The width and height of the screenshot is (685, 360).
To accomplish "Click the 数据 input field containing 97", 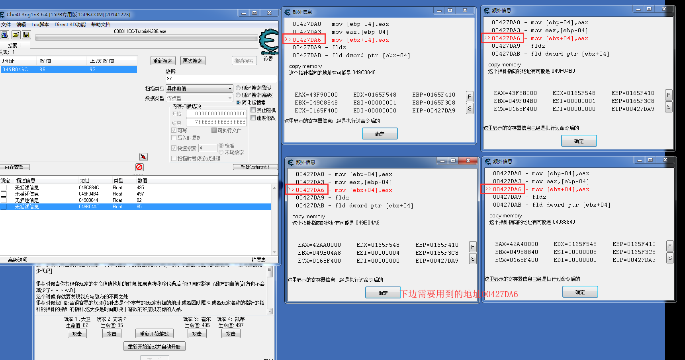I will pos(221,79).
